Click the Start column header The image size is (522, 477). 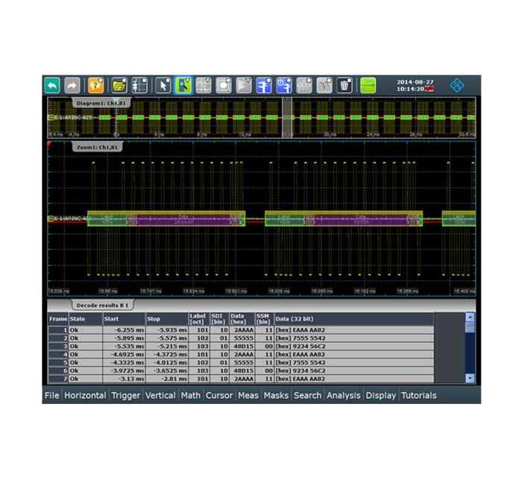tap(125, 319)
